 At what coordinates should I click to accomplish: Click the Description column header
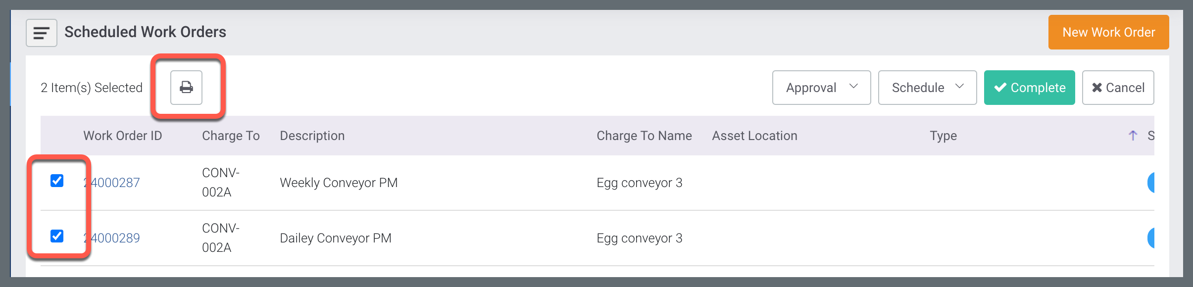pyautogui.click(x=312, y=136)
